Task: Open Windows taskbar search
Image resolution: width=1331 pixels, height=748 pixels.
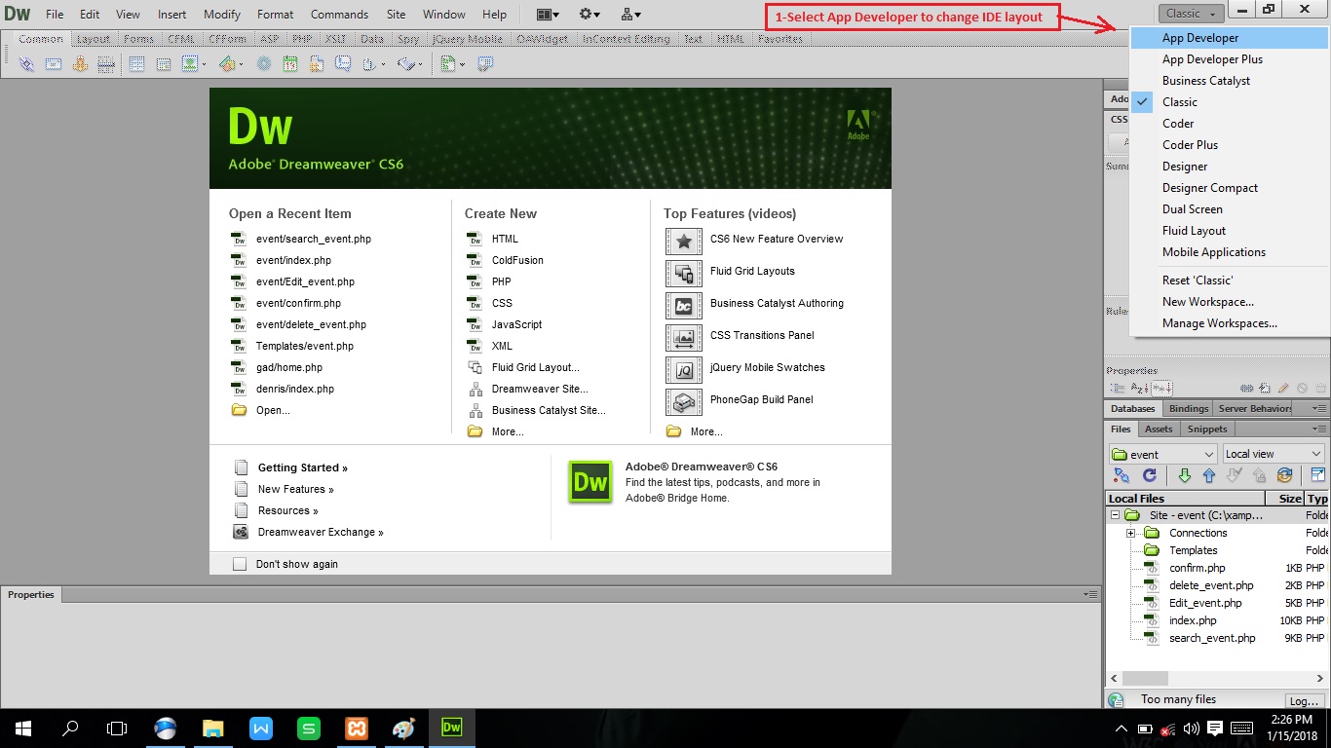Action: click(x=70, y=728)
